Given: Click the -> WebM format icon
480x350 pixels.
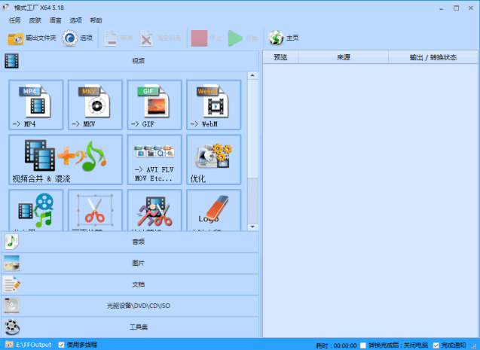Looking at the screenshot, I should tap(214, 105).
